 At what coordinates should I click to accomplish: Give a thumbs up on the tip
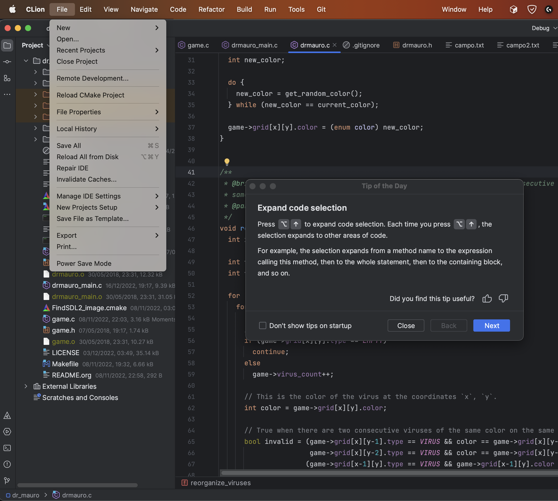(487, 298)
